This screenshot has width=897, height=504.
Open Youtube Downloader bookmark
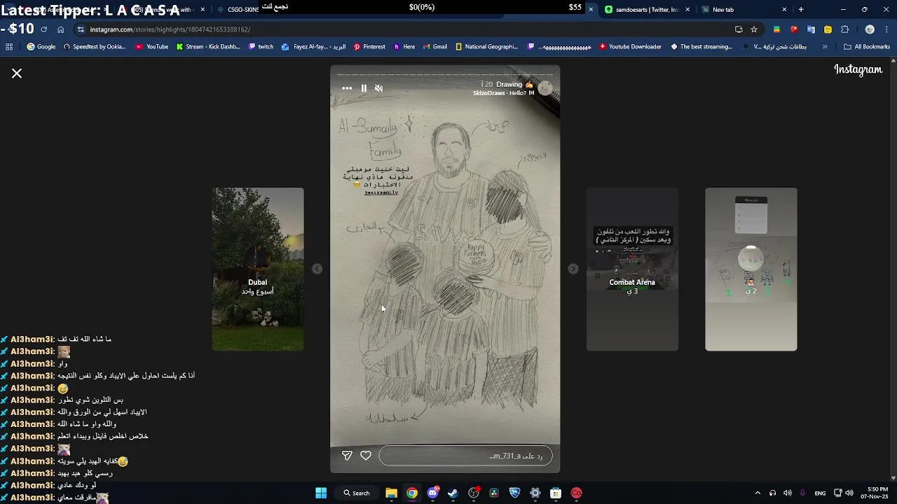tap(630, 47)
